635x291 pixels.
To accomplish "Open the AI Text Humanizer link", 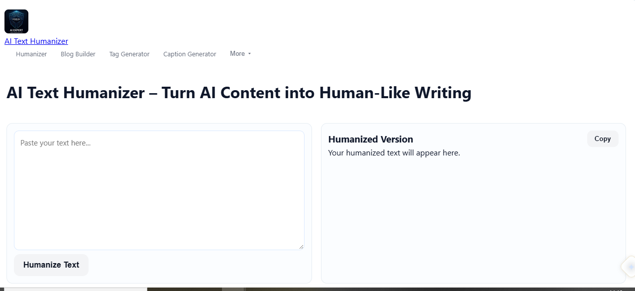I will [x=36, y=41].
